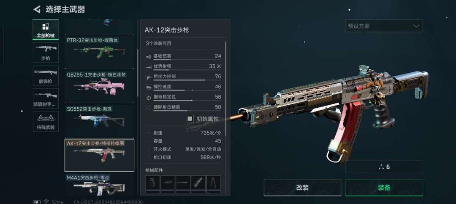Select the M4A1 零点 rifle entry

tap(99, 185)
